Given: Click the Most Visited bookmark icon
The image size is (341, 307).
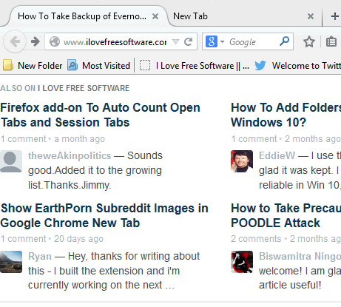Looking at the screenshot, I should [x=72, y=65].
